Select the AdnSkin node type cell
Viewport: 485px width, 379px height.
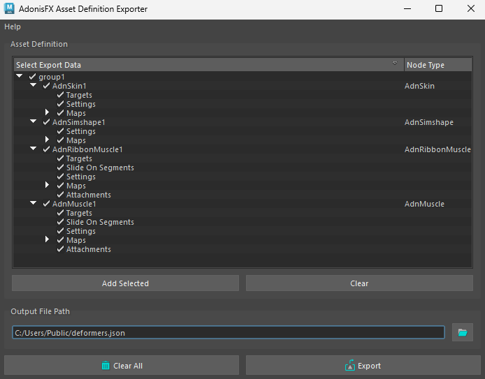coord(419,86)
